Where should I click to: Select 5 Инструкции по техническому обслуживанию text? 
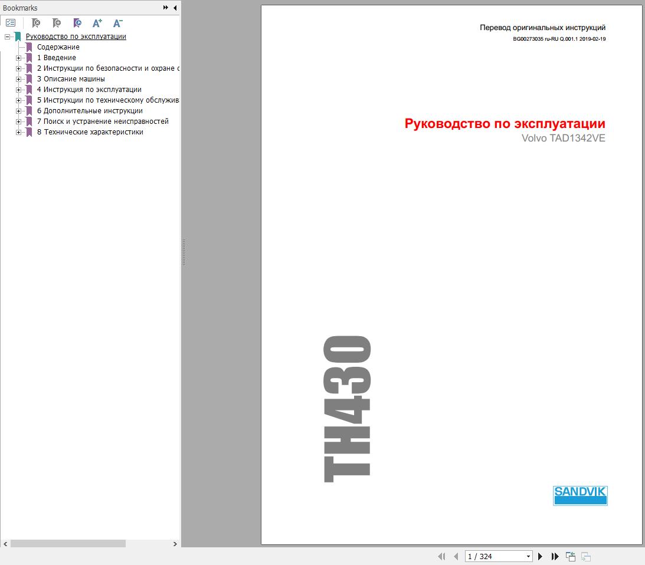coord(108,100)
